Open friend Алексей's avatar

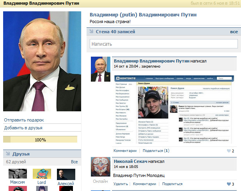click(x=66, y=174)
